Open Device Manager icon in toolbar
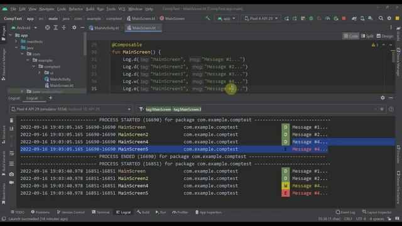Viewport: 402px width, 226px height. [x=362, y=18]
